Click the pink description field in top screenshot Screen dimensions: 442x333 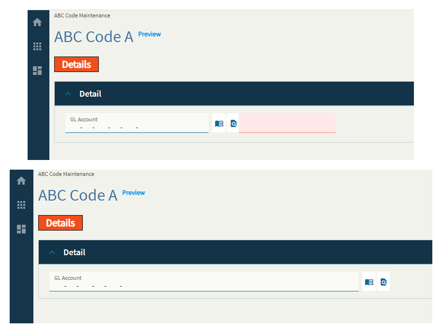click(x=287, y=123)
